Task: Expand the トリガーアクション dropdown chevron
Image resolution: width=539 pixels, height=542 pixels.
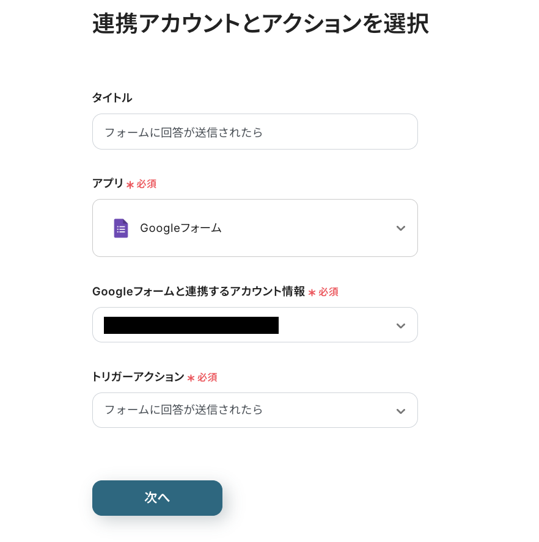Action: [400, 411]
